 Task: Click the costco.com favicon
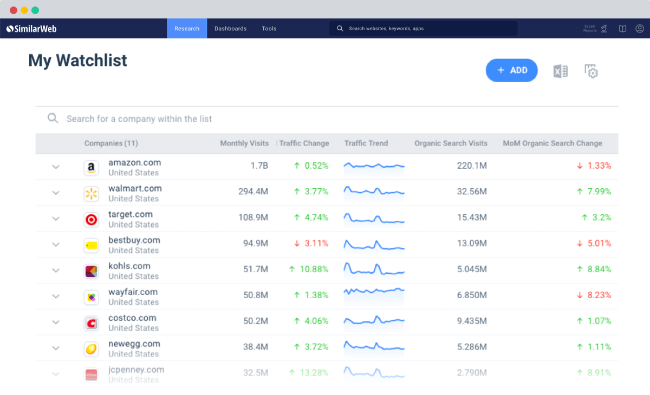[91, 323]
